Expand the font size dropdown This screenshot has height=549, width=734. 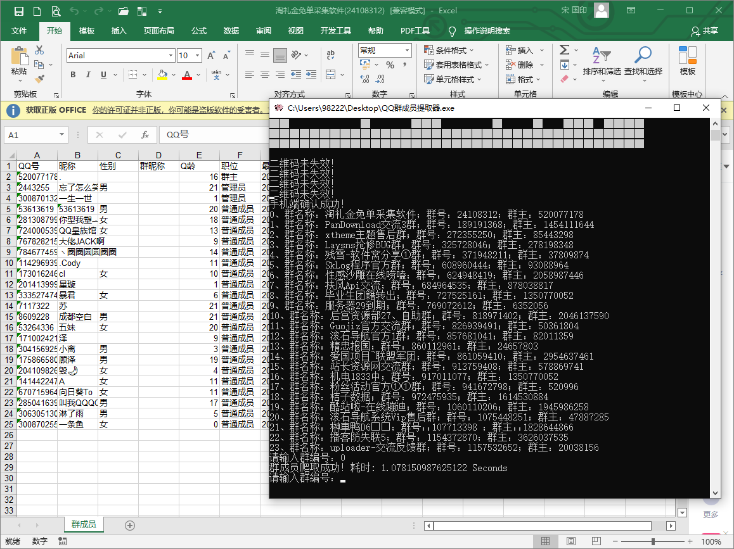[198, 55]
